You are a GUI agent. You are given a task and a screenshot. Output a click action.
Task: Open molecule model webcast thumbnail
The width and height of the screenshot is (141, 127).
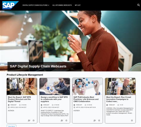tap(87, 86)
